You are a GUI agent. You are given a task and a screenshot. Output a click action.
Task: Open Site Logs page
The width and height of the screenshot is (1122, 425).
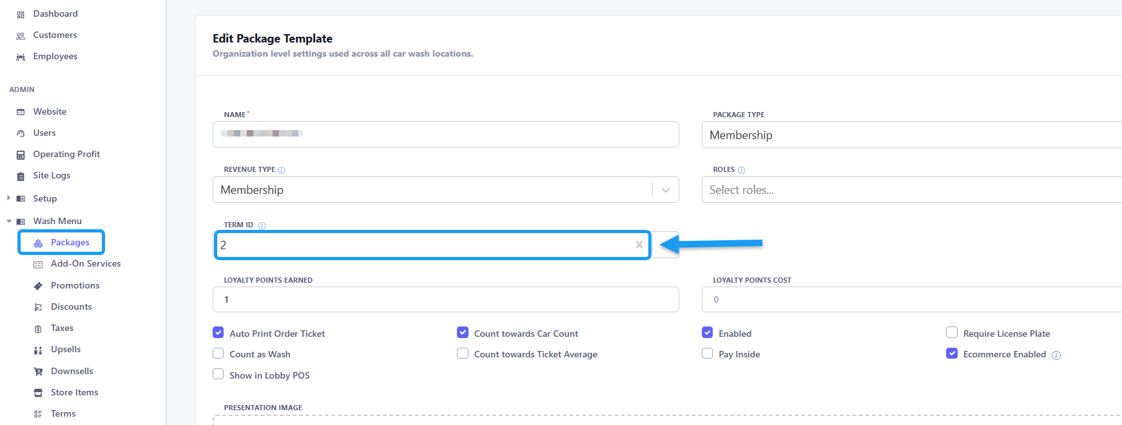point(52,175)
